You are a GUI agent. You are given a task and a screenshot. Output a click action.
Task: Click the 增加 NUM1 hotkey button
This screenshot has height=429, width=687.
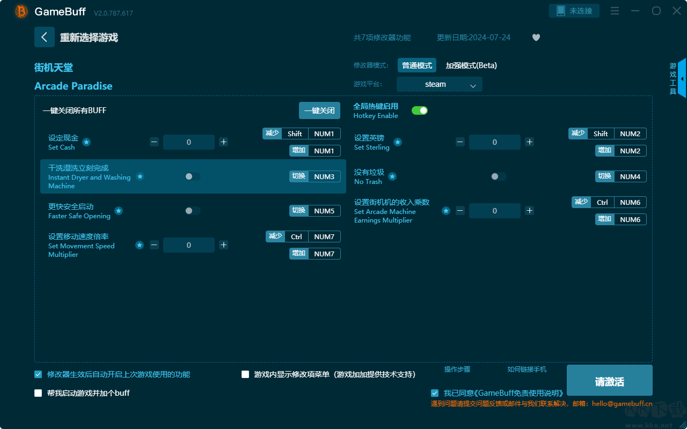click(x=315, y=151)
